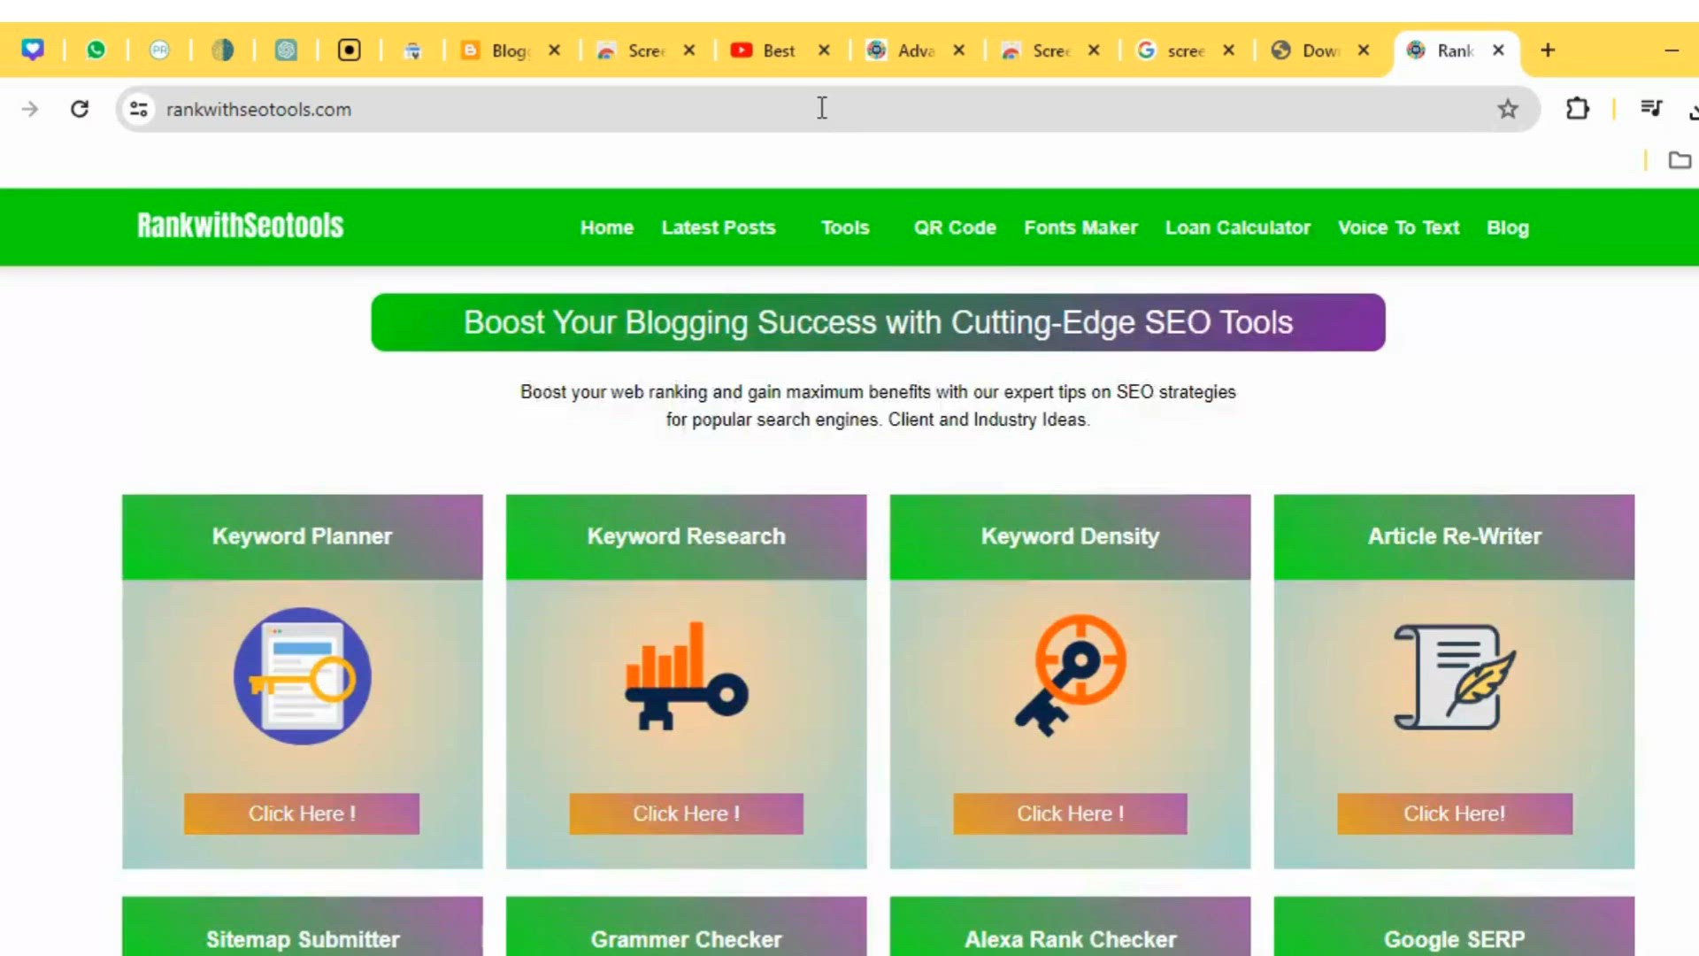Click Click Here under Keyword Planner
The width and height of the screenshot is (1699, 956).
[x=301, y=813]
